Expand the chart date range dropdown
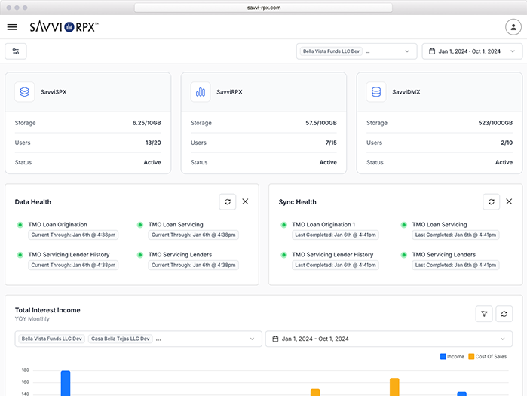This screenshot has width=527, height=396. click(x=502, y=339)
